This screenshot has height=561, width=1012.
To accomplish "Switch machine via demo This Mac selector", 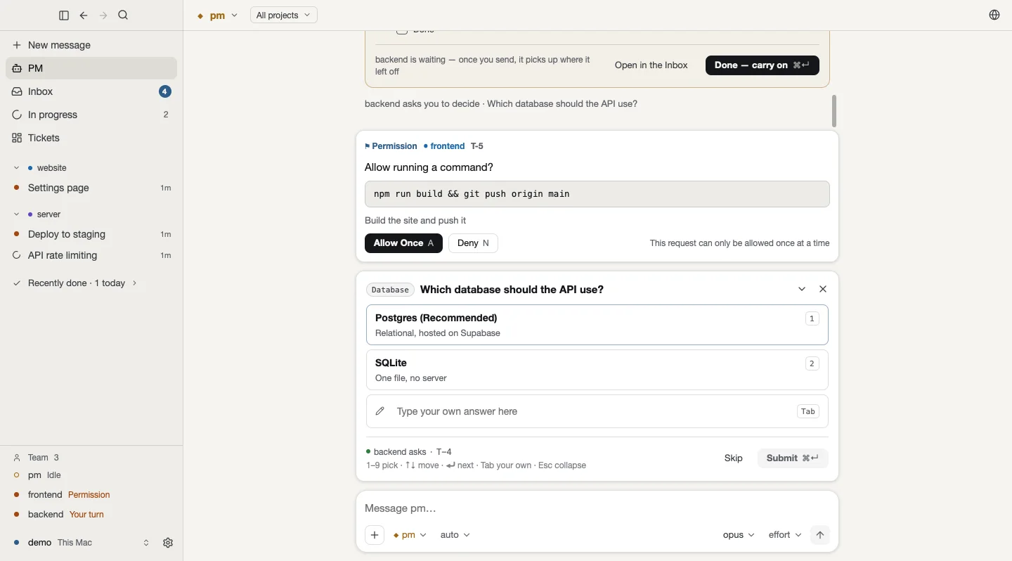I will pos(82,543).
